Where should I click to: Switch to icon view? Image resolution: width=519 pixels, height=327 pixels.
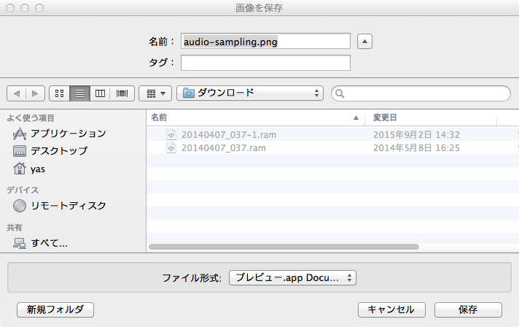point(60,93)
